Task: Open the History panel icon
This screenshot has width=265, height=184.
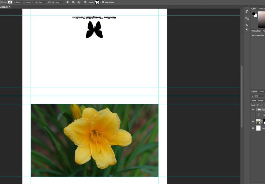Action: pyautogui.click(x=247, y=11)
